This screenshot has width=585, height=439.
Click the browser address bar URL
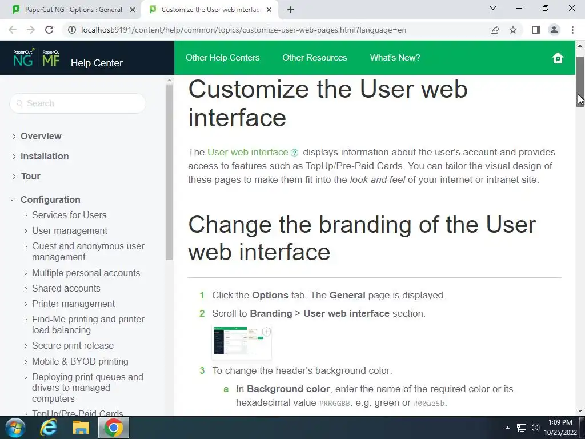click(x=243, y=30)
